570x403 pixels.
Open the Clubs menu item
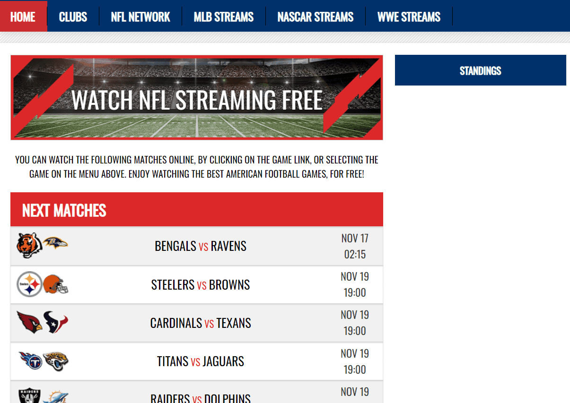(73, 17)
